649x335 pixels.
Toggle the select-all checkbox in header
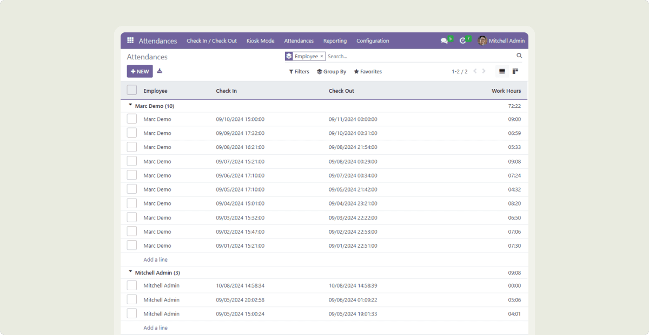pos(132,90)
